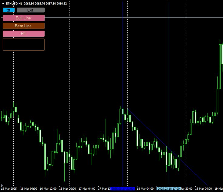The width and height of the screenshot is (223, 193).
Task: Click the 18 Mar 04:00 axis label
Action: click(x=145, y=188)
